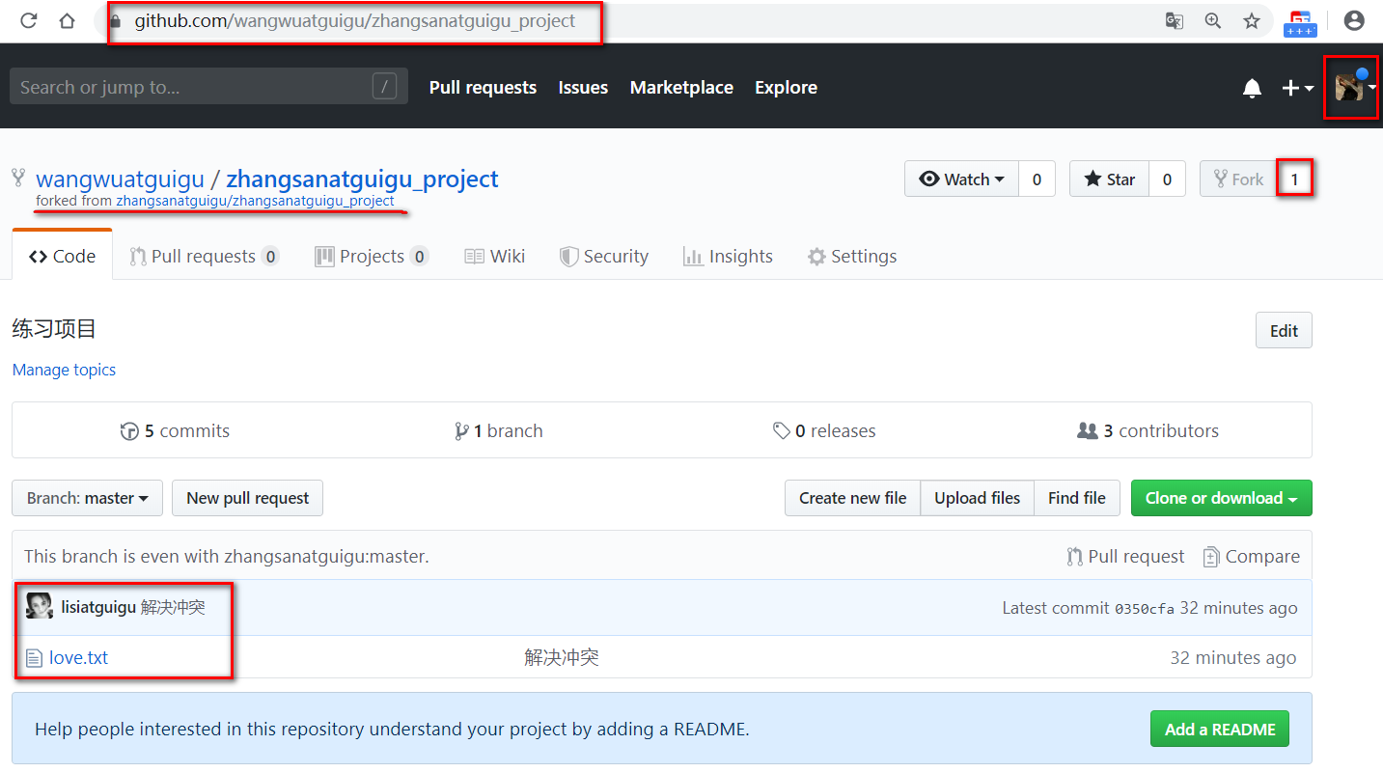Image resolution: width=1383 pixels, height=772 pixels.
Task: Open the blue browser extension icon
Action: coord(1300,23)
